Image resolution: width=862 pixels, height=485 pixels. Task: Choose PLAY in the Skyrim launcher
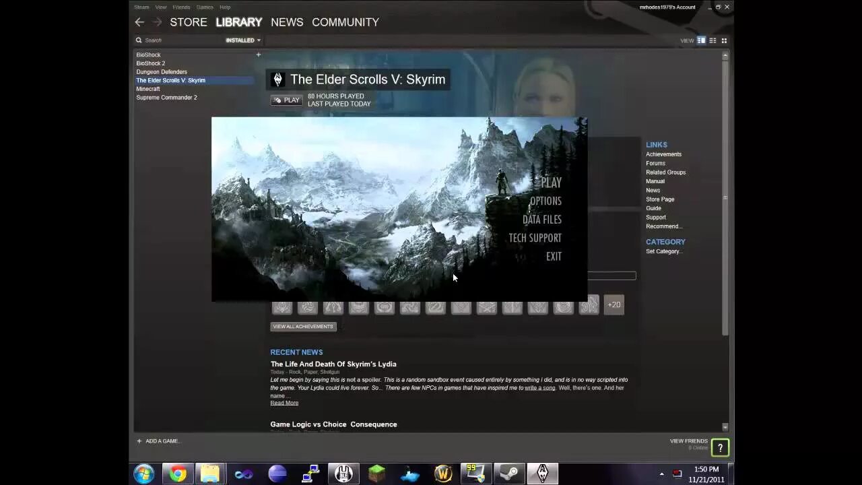[551, 183]
